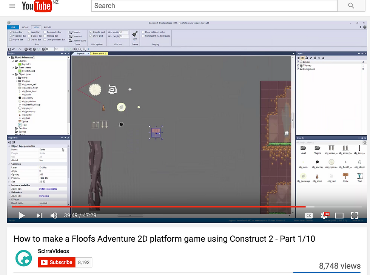
Task: Enable the Bookmarks Bar checkbox
Action: coord(45,32)
